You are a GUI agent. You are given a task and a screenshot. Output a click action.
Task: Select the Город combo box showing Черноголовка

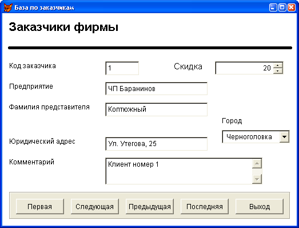(256, 137)
